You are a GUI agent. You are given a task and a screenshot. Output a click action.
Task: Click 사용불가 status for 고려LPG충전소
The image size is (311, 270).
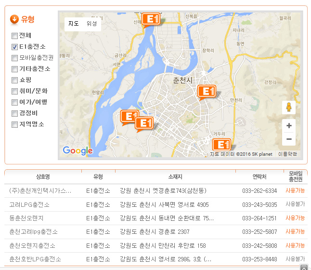coord(295,204)
